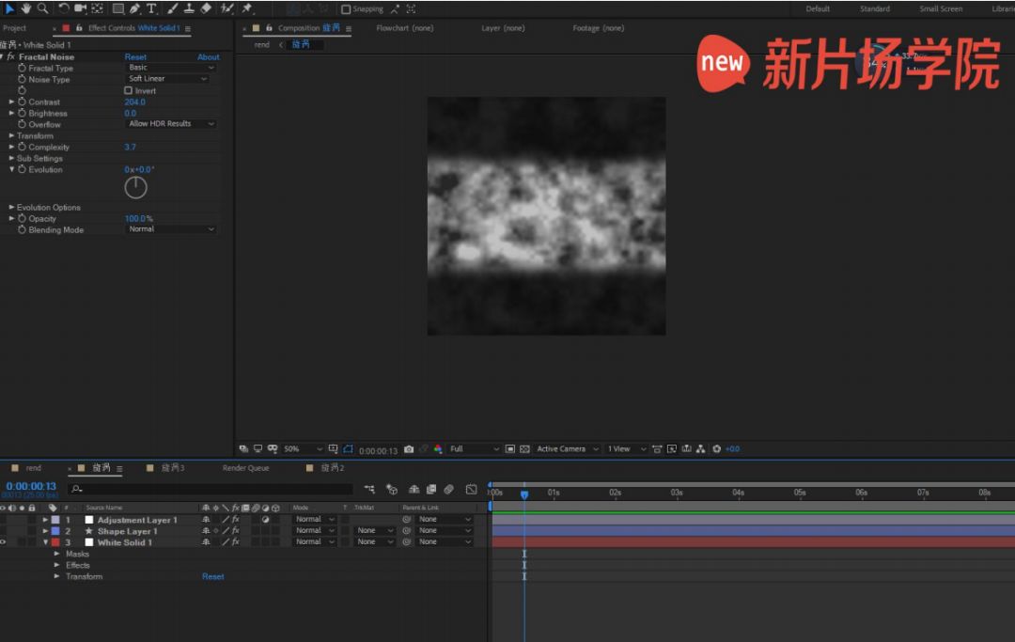This screenshot has height=642, width=1015.
Task: Click the Rectangle shape tool
Action: (117, 8)
